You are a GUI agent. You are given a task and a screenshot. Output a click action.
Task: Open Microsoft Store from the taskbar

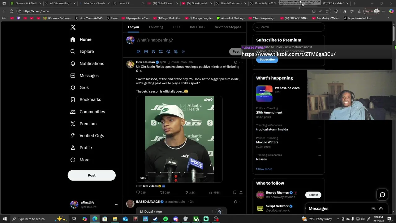tap(105, 219)
